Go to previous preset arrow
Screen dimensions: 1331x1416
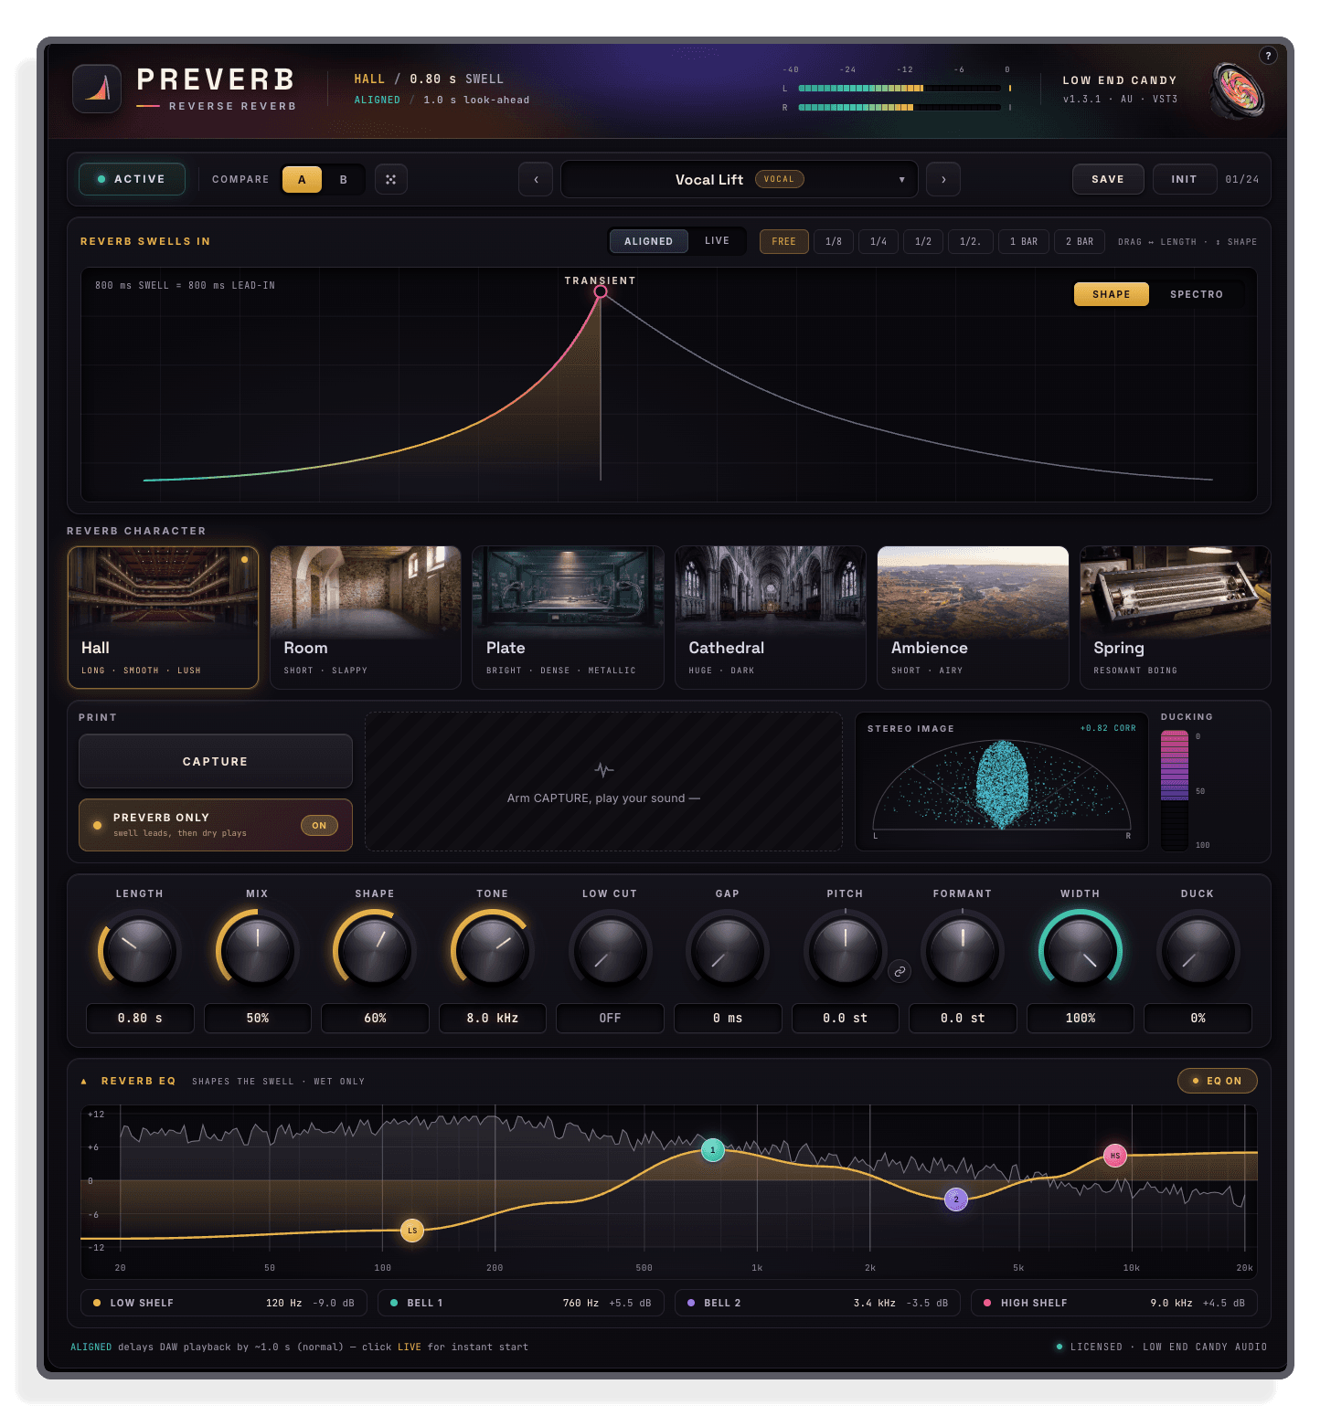click(536, 179)
